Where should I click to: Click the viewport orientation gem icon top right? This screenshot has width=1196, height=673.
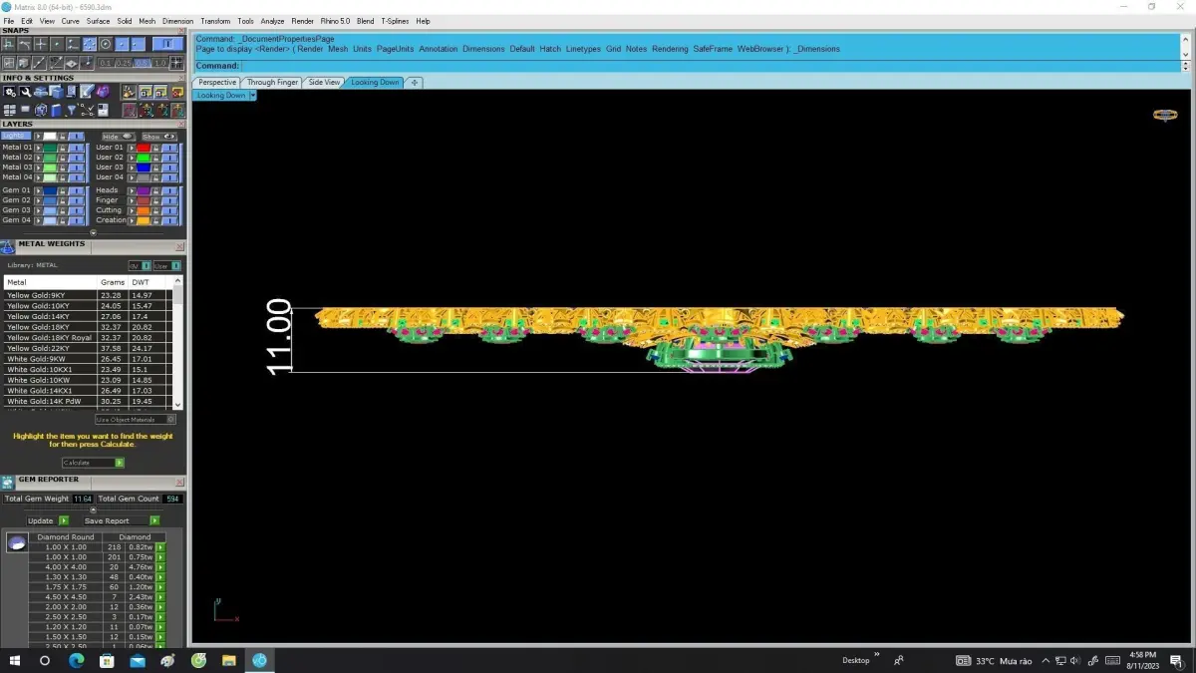coord(1164,115)
